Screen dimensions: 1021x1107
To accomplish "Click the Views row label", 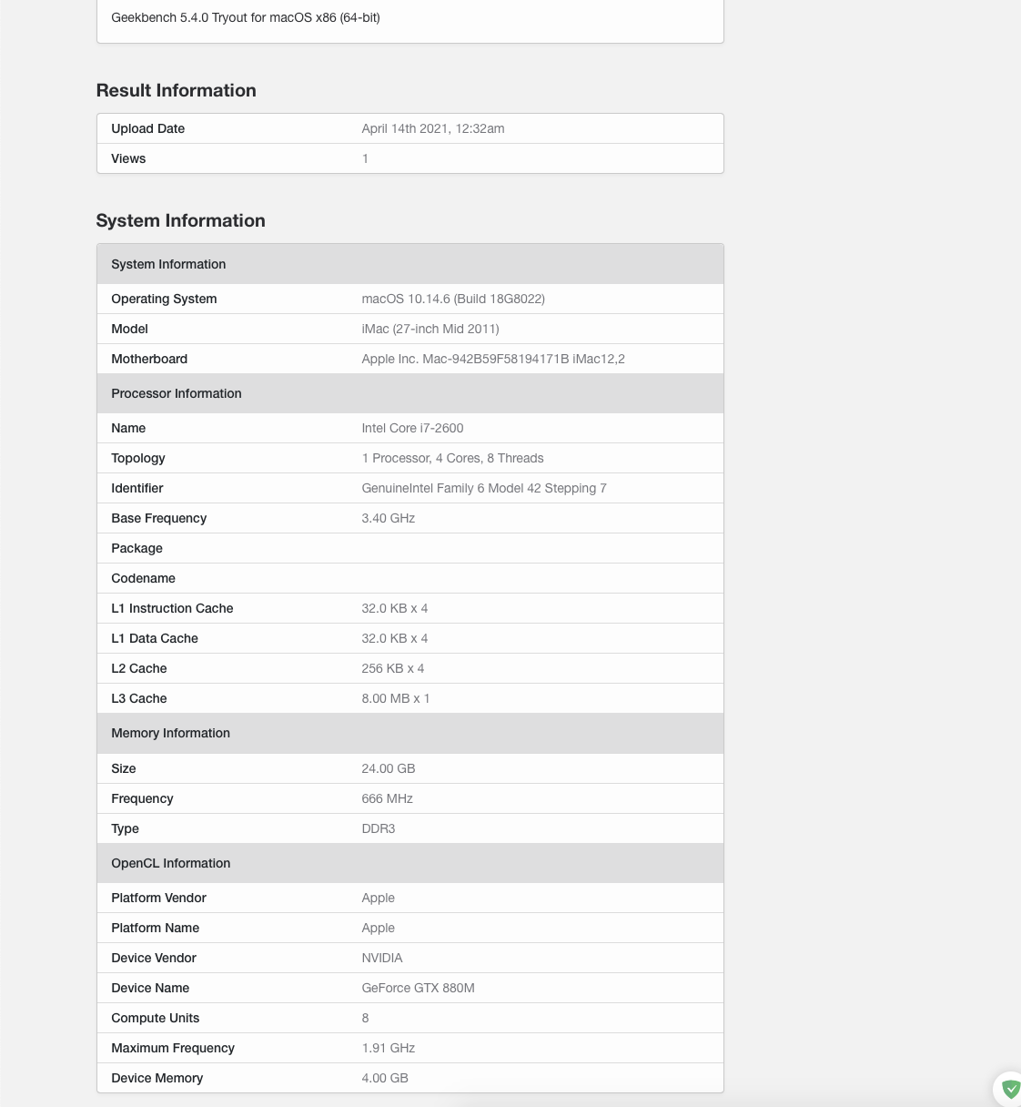I will click(128, 158).
